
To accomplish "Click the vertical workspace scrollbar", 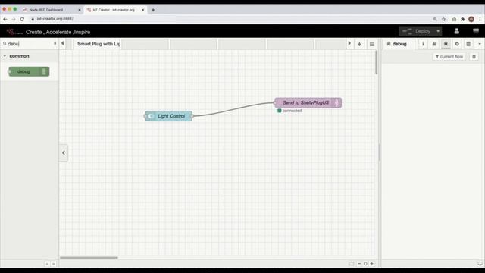I will 377,62.
